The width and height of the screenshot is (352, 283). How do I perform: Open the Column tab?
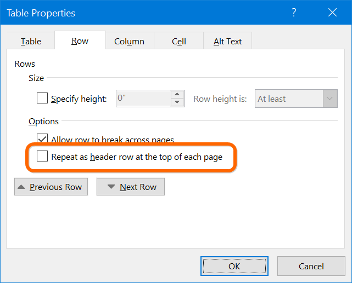(129, 42)
